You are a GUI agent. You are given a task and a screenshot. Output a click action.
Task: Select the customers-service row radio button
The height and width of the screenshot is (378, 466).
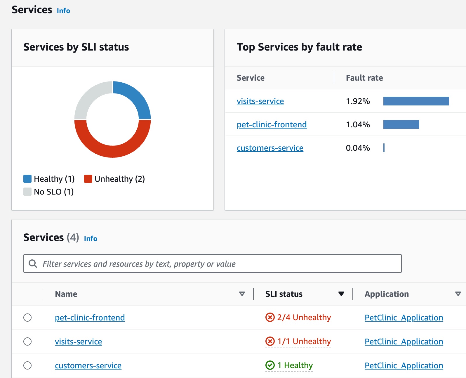(x=27, y=365)
